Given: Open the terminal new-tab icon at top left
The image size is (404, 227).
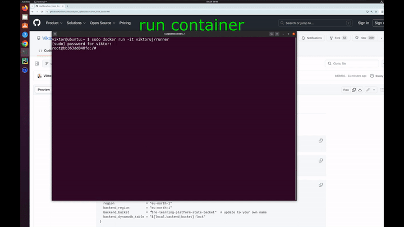Looking at the screenshot, I should click(55, 34).
